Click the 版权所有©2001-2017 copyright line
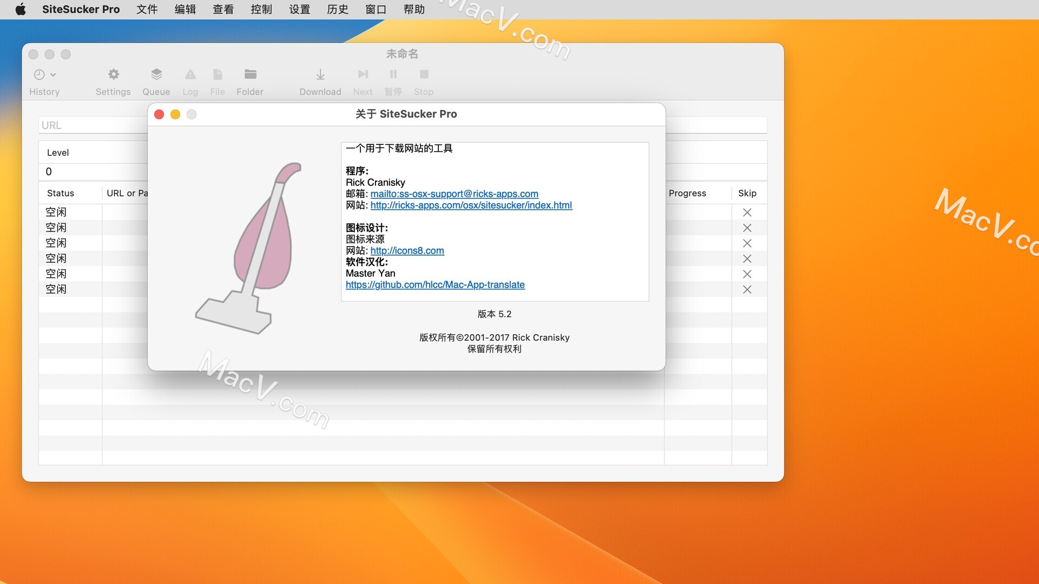Viewport: 1039px width, 584px height. tap(495, 337)
